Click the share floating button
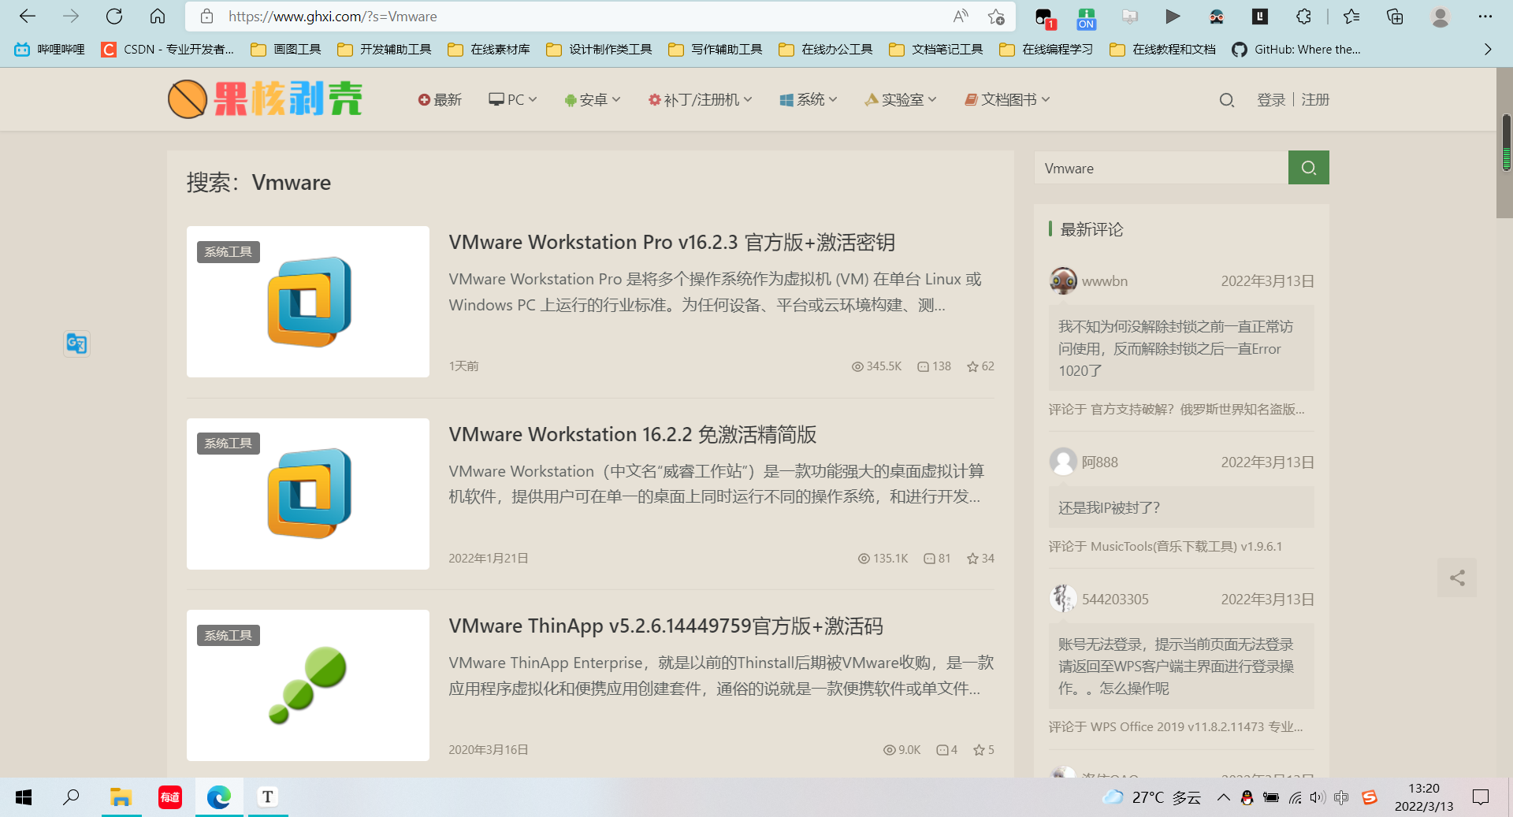The height and width of the screenshot is (817, 1513). tap(1457, 577)
